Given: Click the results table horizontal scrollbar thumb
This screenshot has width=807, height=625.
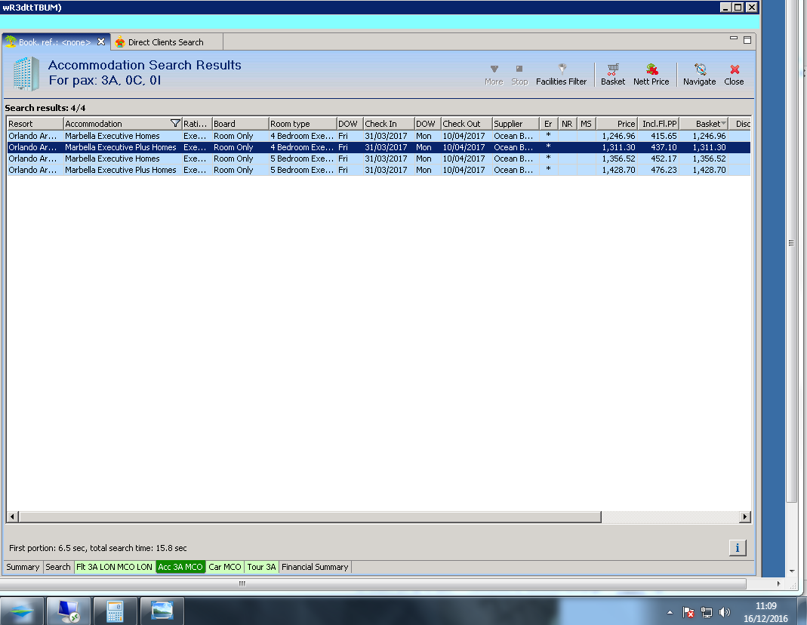Looking at the screenshot, I should 310,516.
